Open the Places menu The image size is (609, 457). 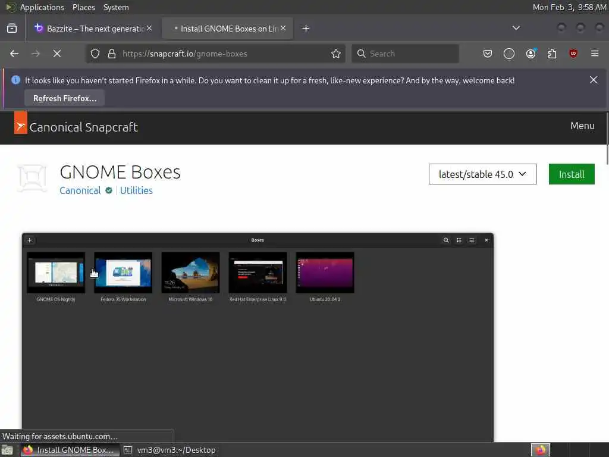coord(84,7)
